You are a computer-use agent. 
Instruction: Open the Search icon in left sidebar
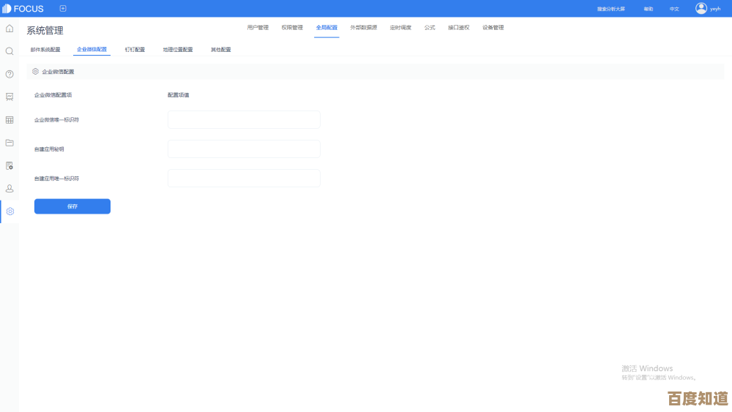10,51
